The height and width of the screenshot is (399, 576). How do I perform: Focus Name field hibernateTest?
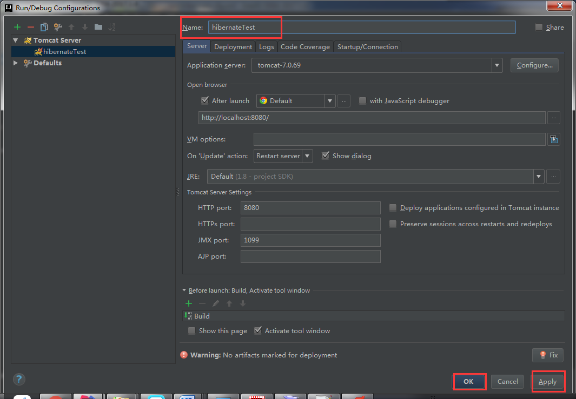pyautogui.click(x=362, y=27)
